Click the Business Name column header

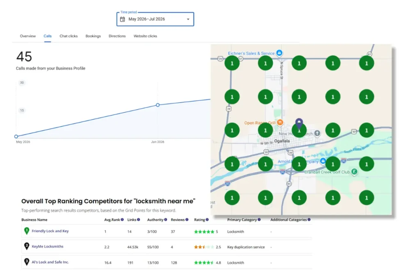34,219
